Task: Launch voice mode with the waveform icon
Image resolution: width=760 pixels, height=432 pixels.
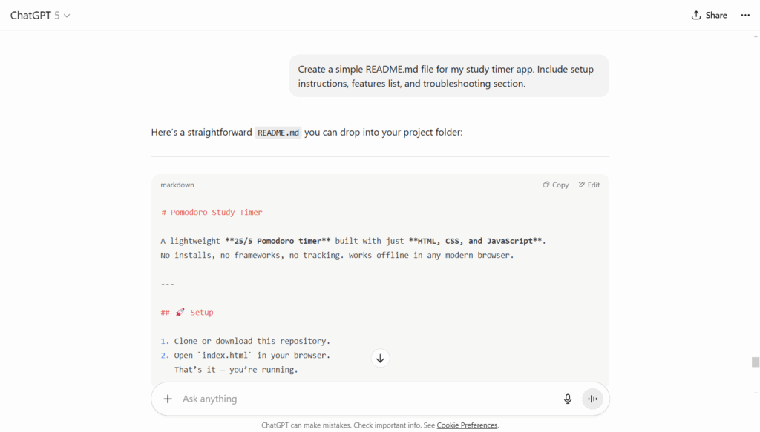Action: (592, 399)
